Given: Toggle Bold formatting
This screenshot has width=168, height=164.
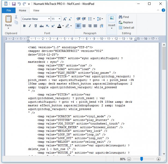Looking at the screenshot, I should point(24,26).
